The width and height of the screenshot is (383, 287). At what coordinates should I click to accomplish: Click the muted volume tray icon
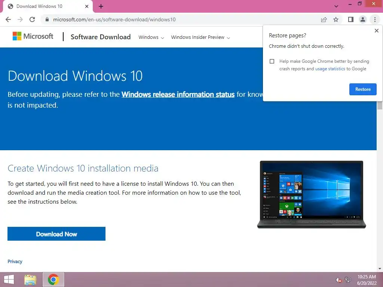click(x=338, y=280)
